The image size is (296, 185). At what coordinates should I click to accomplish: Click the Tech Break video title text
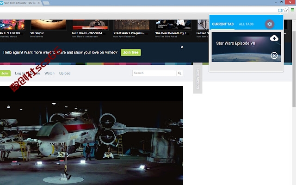pyautogui.click(x=88, y=33)
